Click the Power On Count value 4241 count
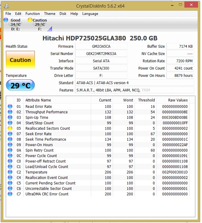The image size is (202, 223). [180, 68]
